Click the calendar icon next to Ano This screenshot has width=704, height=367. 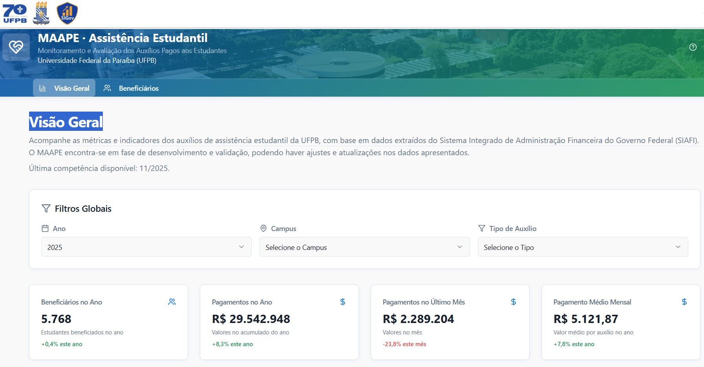[45, 228]
